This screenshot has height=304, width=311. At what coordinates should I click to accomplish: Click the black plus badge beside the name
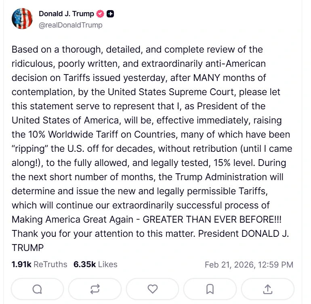click(x=110, y=14)
